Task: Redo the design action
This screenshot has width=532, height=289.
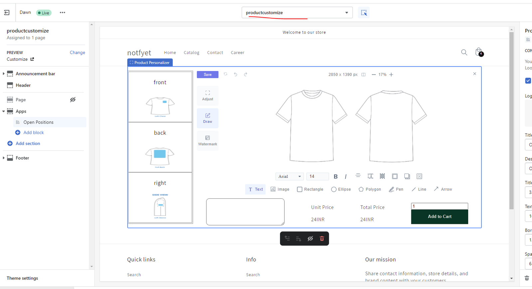Action: pyautogui.click(x=245, y=74)
